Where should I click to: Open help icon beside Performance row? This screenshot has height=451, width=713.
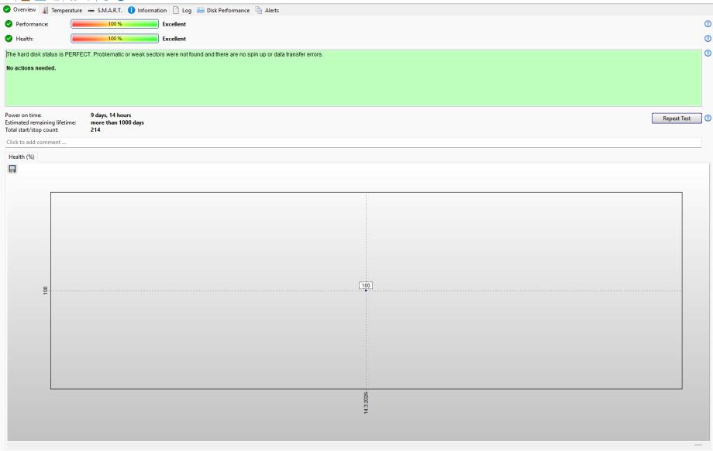(x=708, y=24)
